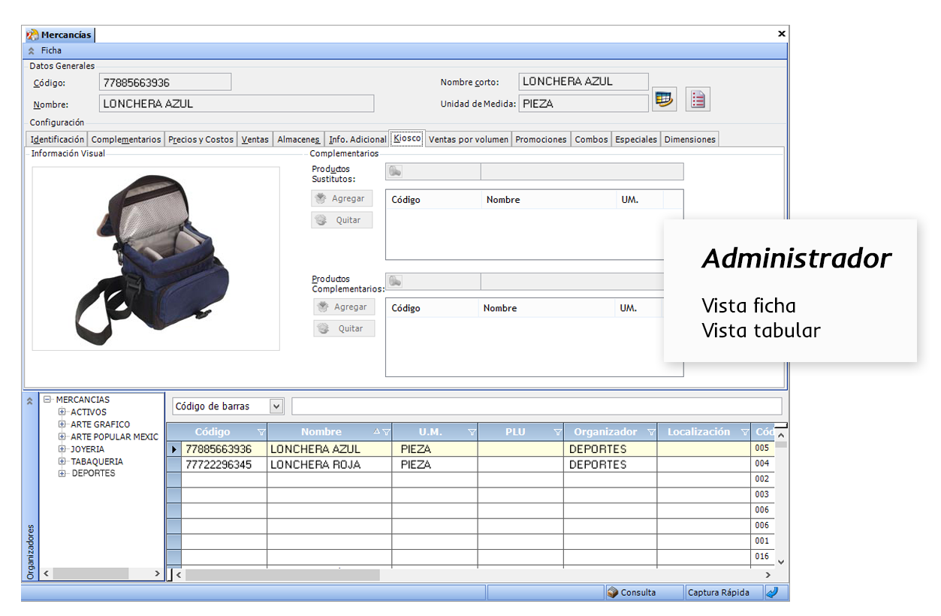Viewport: 941px width, 616px height.
Task: Expand the DEPORTES tree node
Action: [x=62, y=474]
